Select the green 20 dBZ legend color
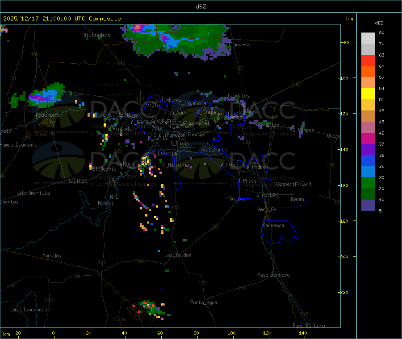Screen dimensions: 402x339 click(368, 183)
